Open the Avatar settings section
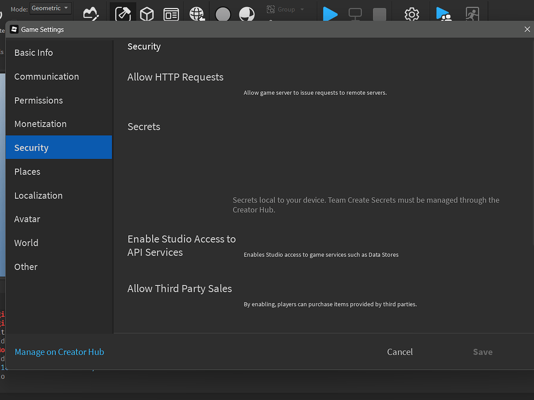Viewport: 534px width, 400px height. pyautogui.click(x=59, y=219)
